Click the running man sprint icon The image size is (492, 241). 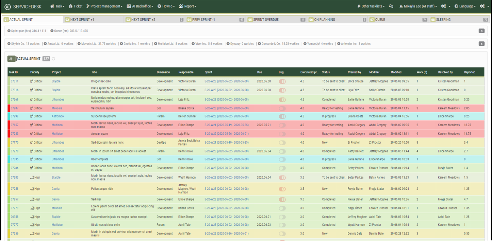tap(11, 59)
